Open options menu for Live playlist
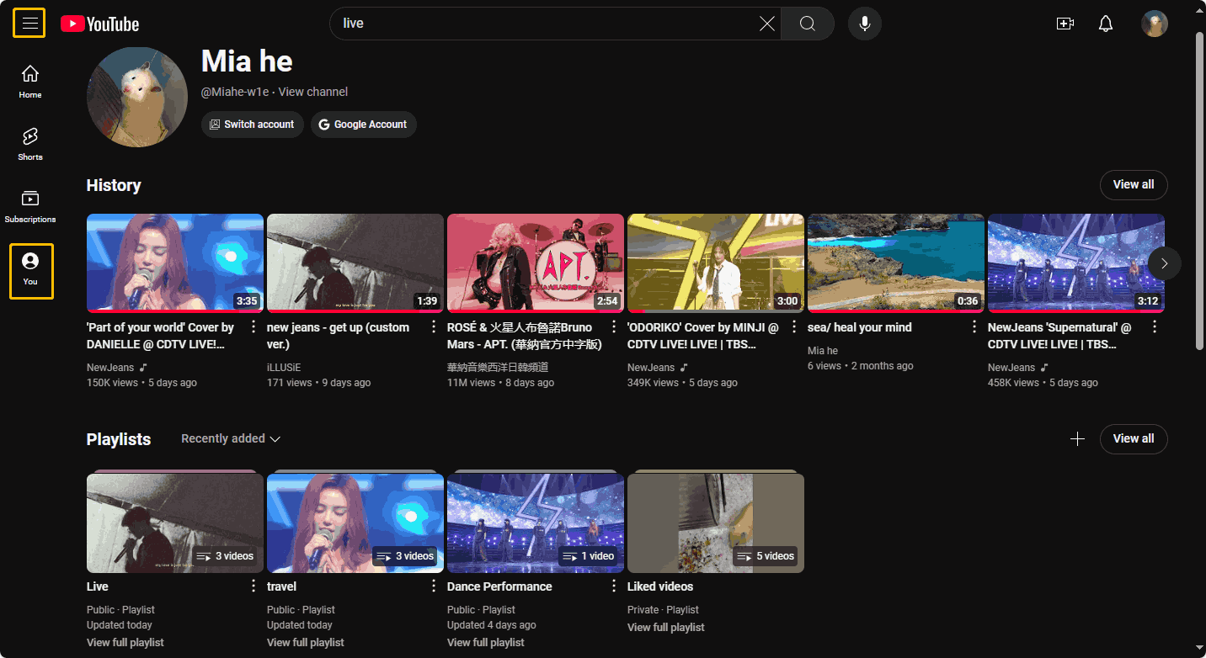 [253, 586]
